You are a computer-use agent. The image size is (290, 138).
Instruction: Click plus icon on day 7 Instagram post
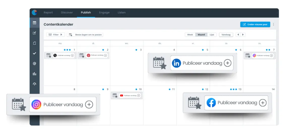[x=271, y=55]
